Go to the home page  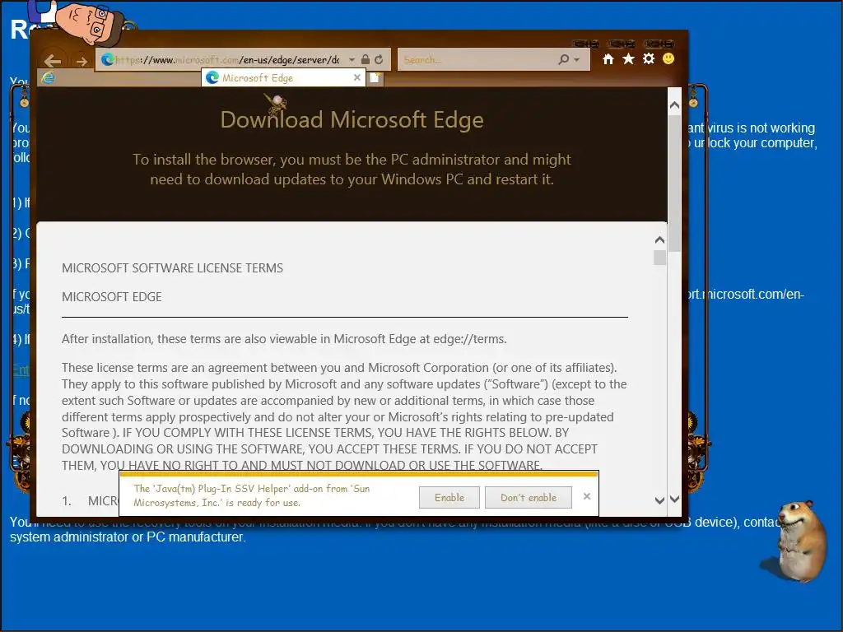[x=608, y=59]
